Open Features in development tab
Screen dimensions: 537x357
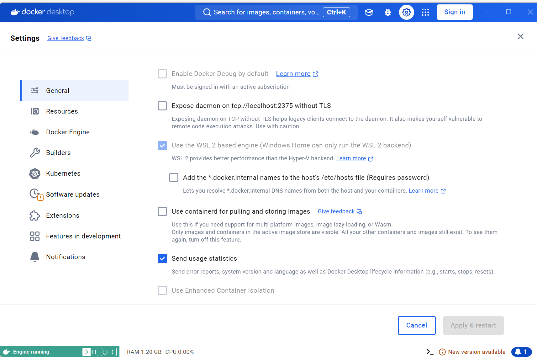(74, 236)
